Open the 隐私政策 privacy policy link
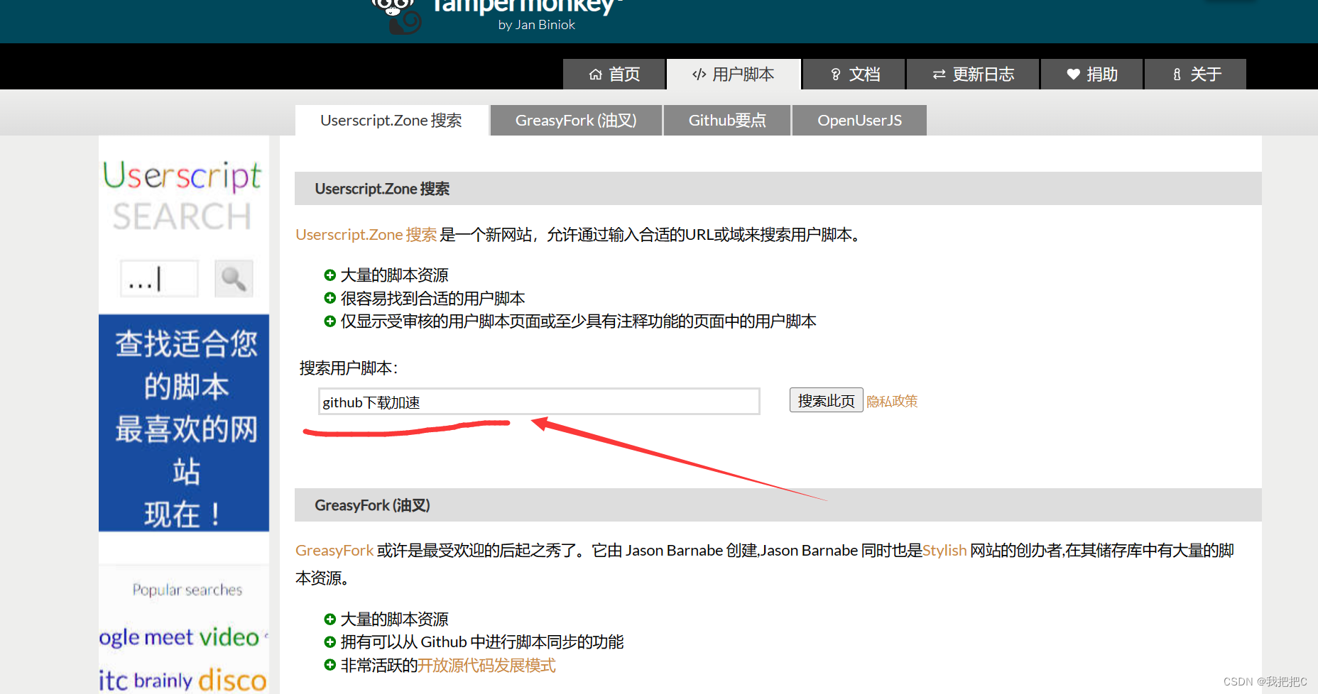1318x694 pixels. coord(892,401)
